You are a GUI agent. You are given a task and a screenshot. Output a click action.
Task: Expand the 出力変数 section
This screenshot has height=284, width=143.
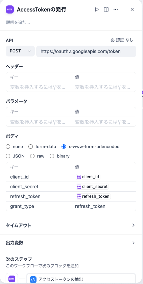[x=71, y=243]
